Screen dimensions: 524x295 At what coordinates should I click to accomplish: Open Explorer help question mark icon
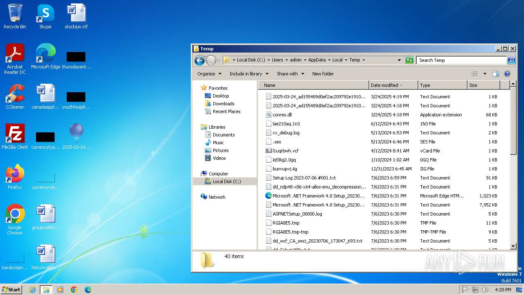(507, 74)
